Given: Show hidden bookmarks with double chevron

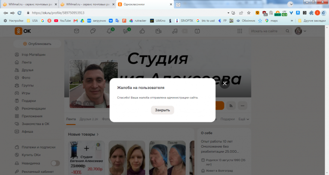Looking at the screenshot, I should [292, 21].
